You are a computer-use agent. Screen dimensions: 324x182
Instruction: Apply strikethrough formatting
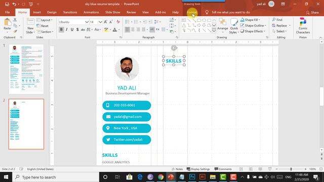pos(83,29)
